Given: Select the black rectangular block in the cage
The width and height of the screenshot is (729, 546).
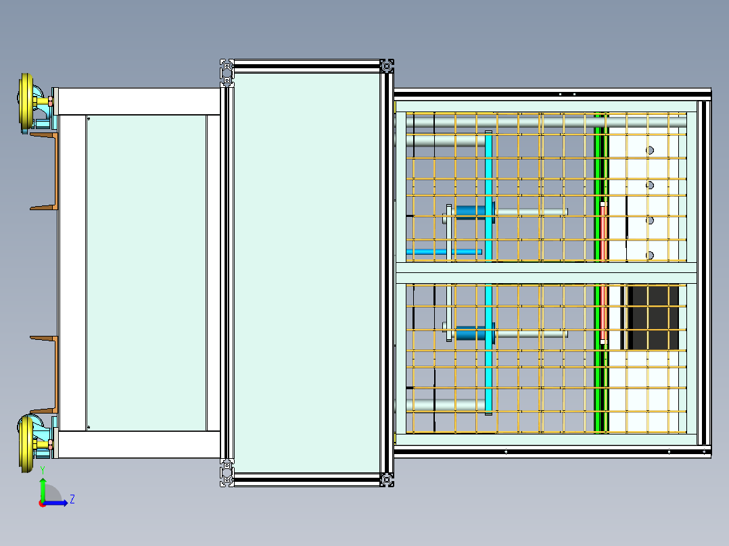Looking at the screenshot, I should pos(653,318).
